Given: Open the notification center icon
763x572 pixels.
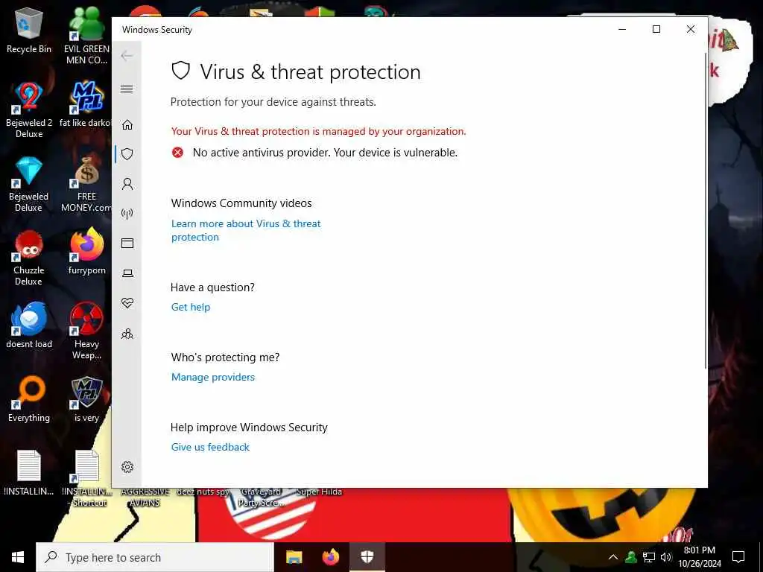Looking at the screenshot, I should tap(738, 557).
